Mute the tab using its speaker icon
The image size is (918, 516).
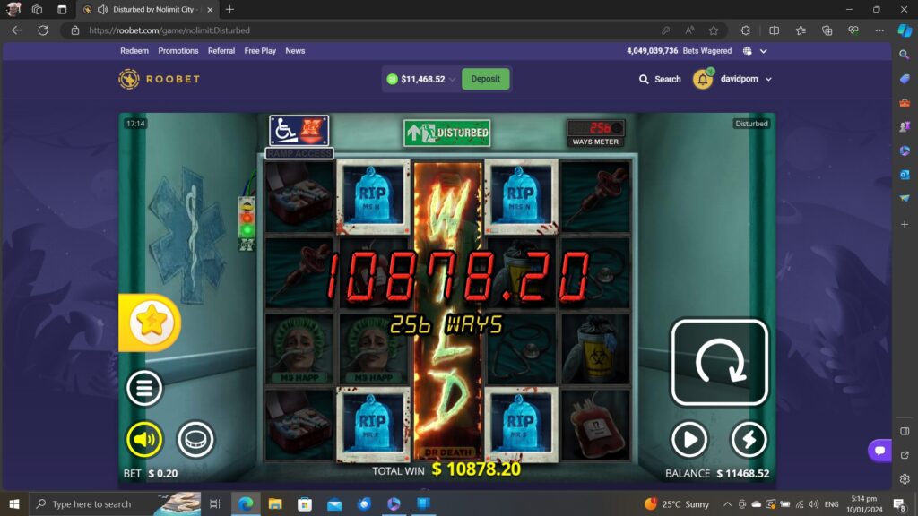pyautogui.click(x=102, y=9)
